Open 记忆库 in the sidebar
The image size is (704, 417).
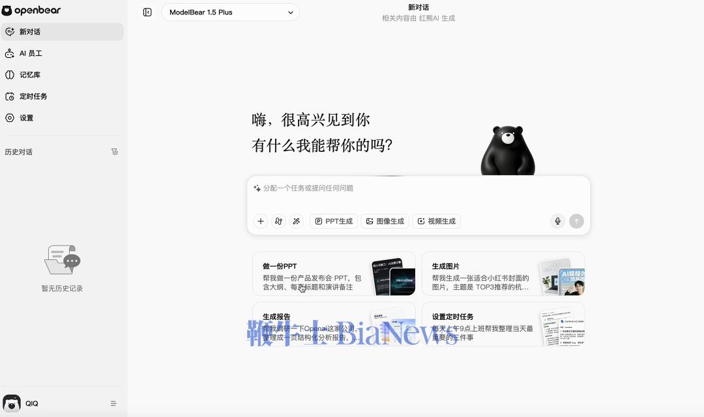click(x=62, y=75)
